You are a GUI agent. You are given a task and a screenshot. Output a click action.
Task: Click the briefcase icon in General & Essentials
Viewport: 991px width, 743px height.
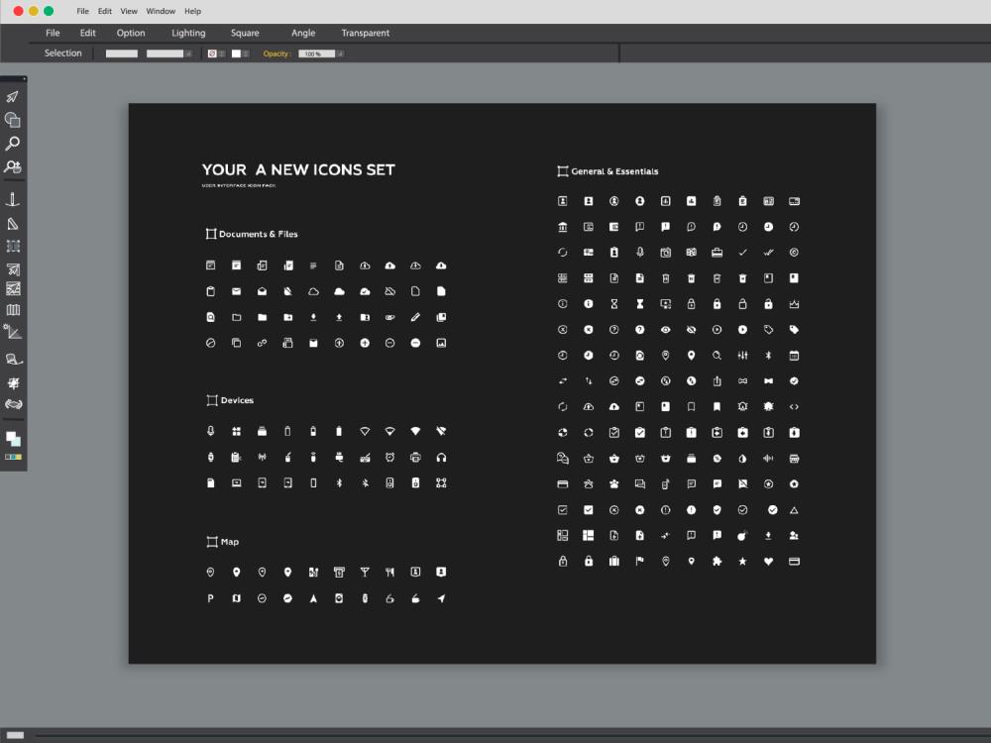click(716, 253)
